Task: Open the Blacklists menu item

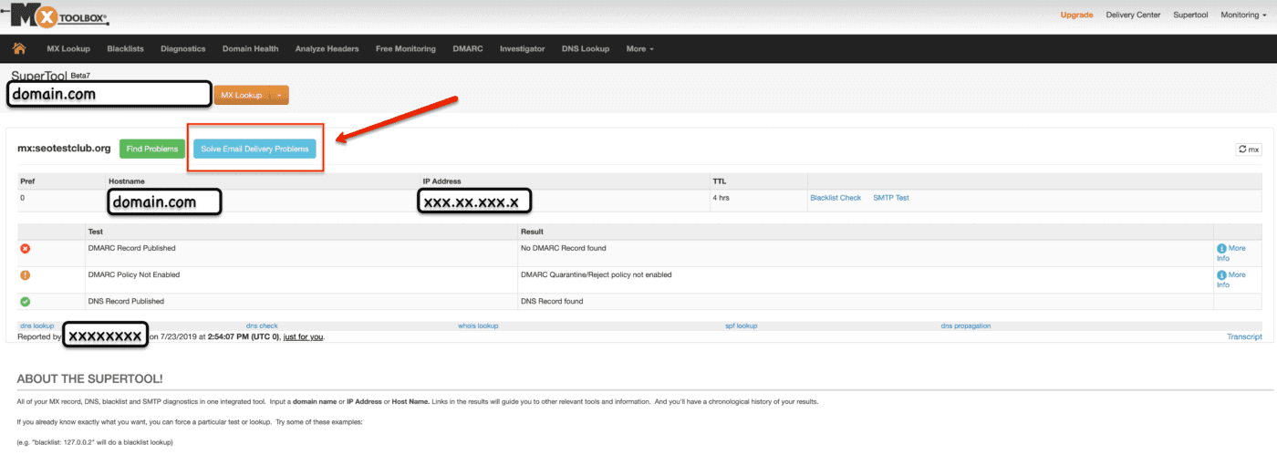Action: pyautogui.click(x=125, y=48)
